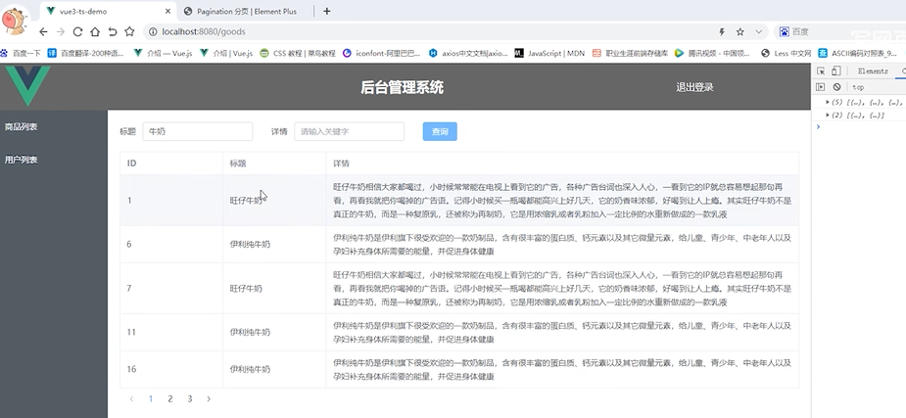
Task: Toggle the DevTools device toolbar icon
Action: 835,71
